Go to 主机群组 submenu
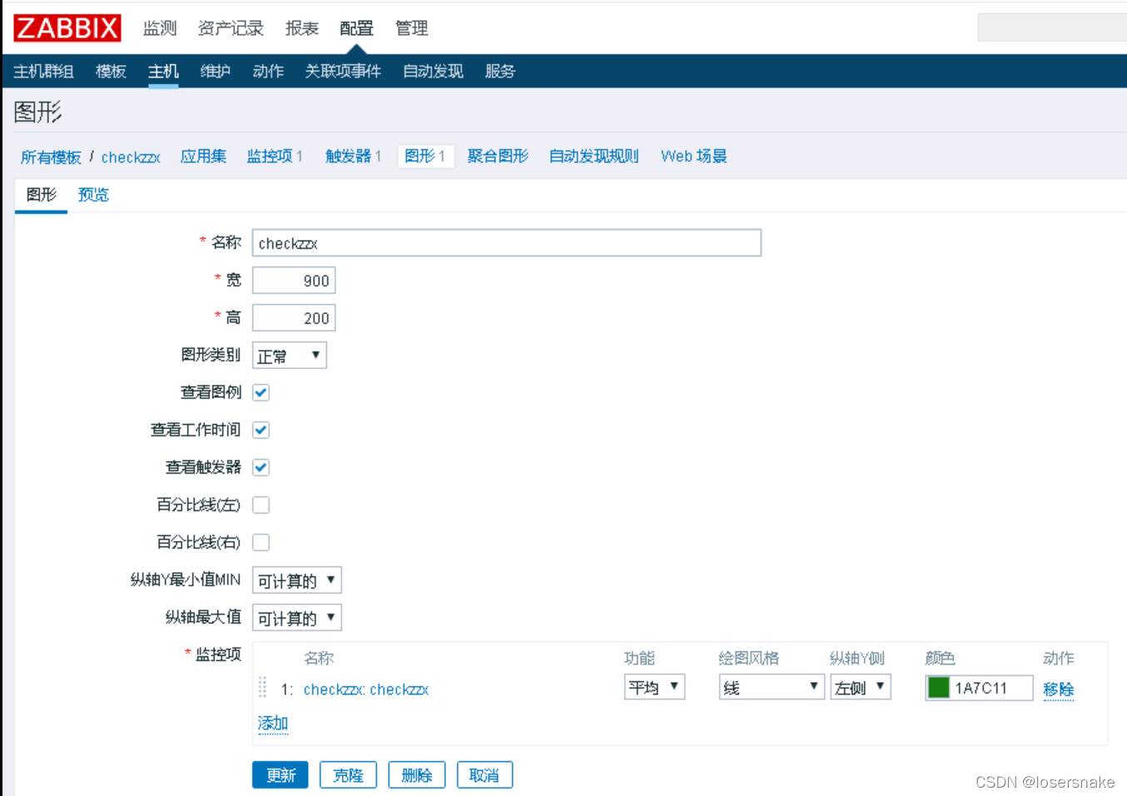The width and height of the screenshot is (1127, 796). tap(43, 72)
